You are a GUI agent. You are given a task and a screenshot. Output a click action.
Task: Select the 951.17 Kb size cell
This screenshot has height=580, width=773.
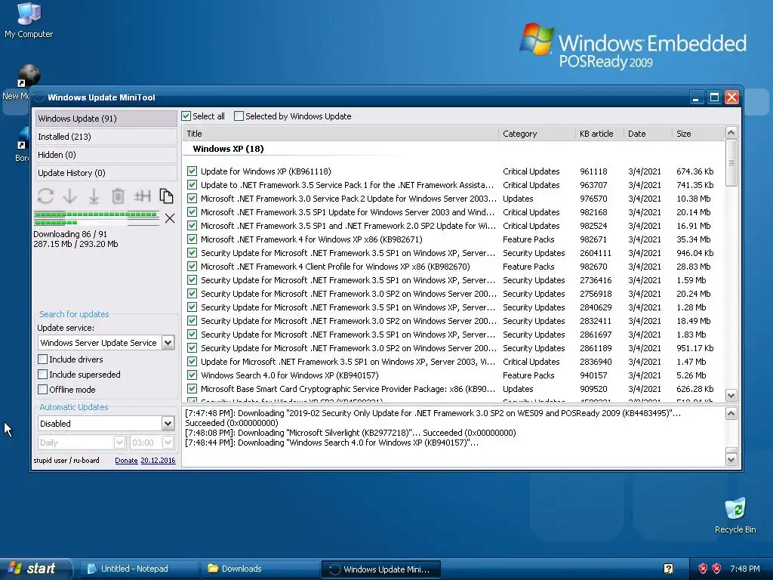point(695,347)
